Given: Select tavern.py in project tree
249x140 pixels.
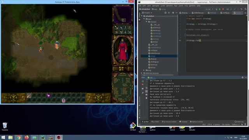Looking at the screenshot, I should [153, 65].
